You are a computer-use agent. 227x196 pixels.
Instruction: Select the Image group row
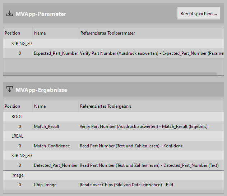18,175
